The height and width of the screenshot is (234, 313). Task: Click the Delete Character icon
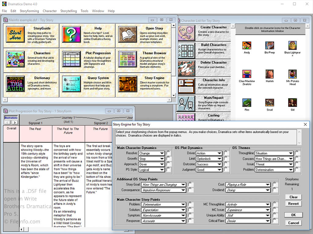[186, 68]
